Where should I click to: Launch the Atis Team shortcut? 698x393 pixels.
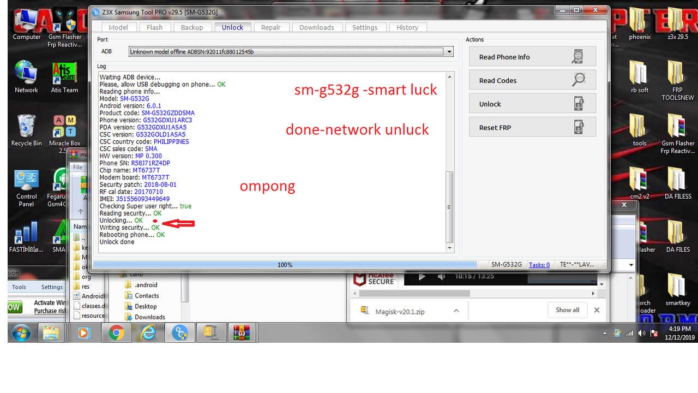pyautogui.click(x=64, y=77)
